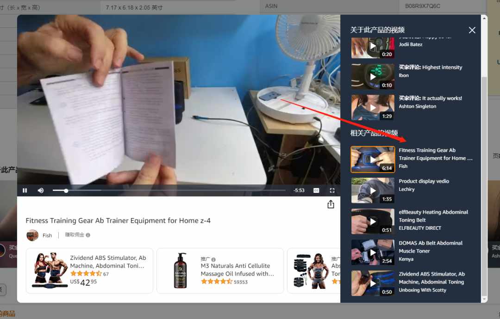Click the video title 'Fitness Training Gear Ab Trainer Equipment for Home z-4'
The width and height of the screenshot is (500, 319).
tap(118, 221)
